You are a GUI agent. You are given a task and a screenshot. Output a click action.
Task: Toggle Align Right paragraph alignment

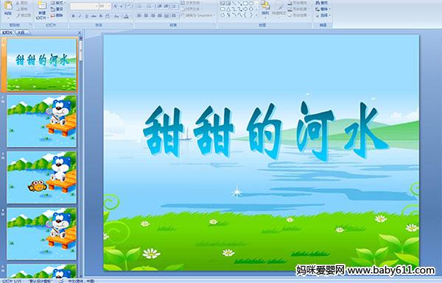[x=152, y=15]
